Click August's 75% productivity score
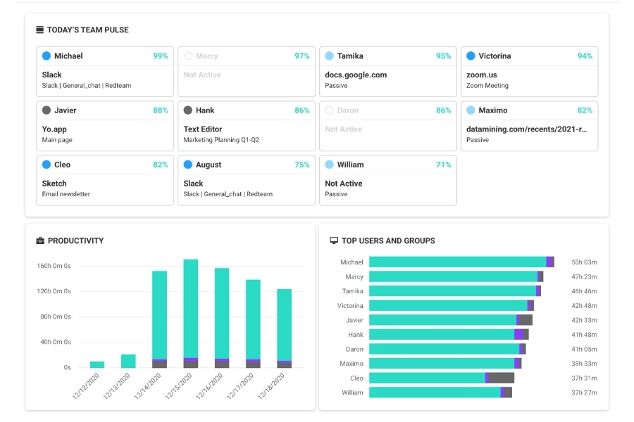This screenshot has width=634, height=422. [302, 165]
